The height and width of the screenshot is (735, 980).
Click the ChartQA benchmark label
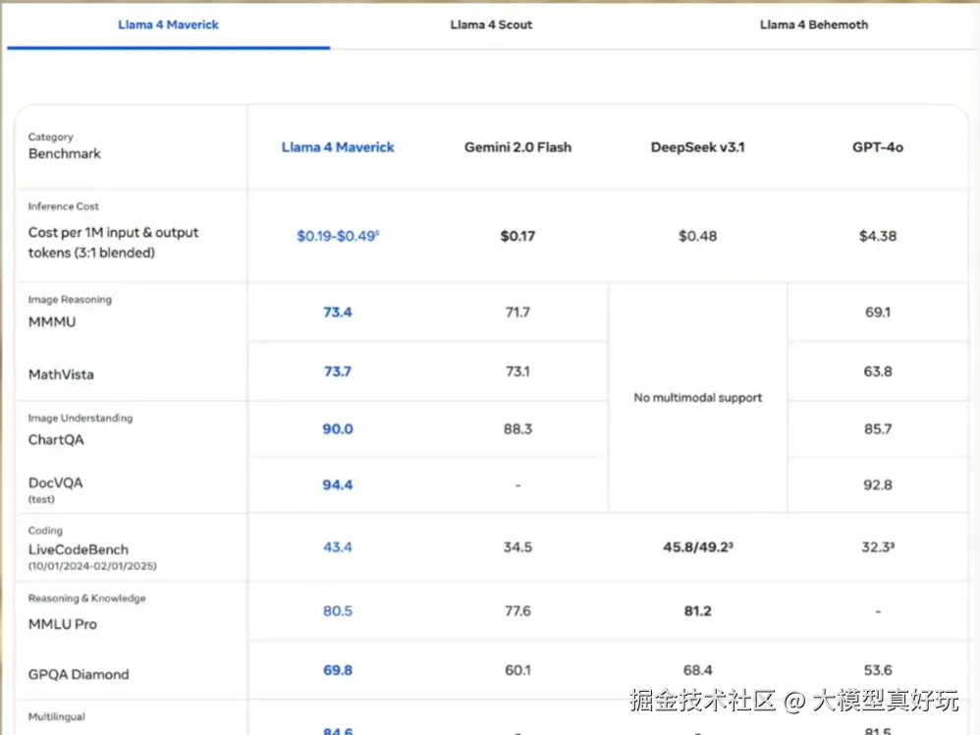coord(56,439)
